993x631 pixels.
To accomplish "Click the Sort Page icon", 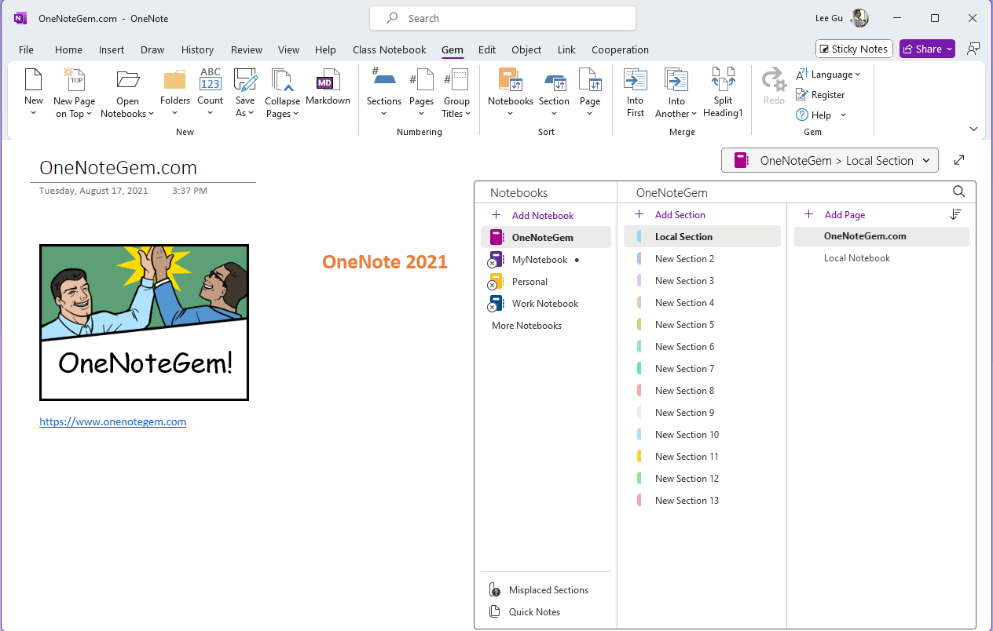I will click(x=590, y=80).
